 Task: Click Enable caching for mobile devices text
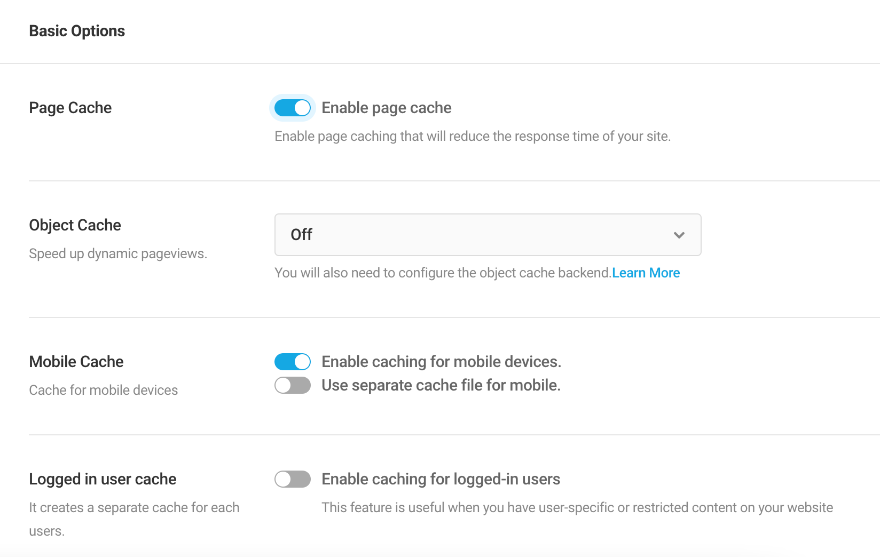point(441,361)
